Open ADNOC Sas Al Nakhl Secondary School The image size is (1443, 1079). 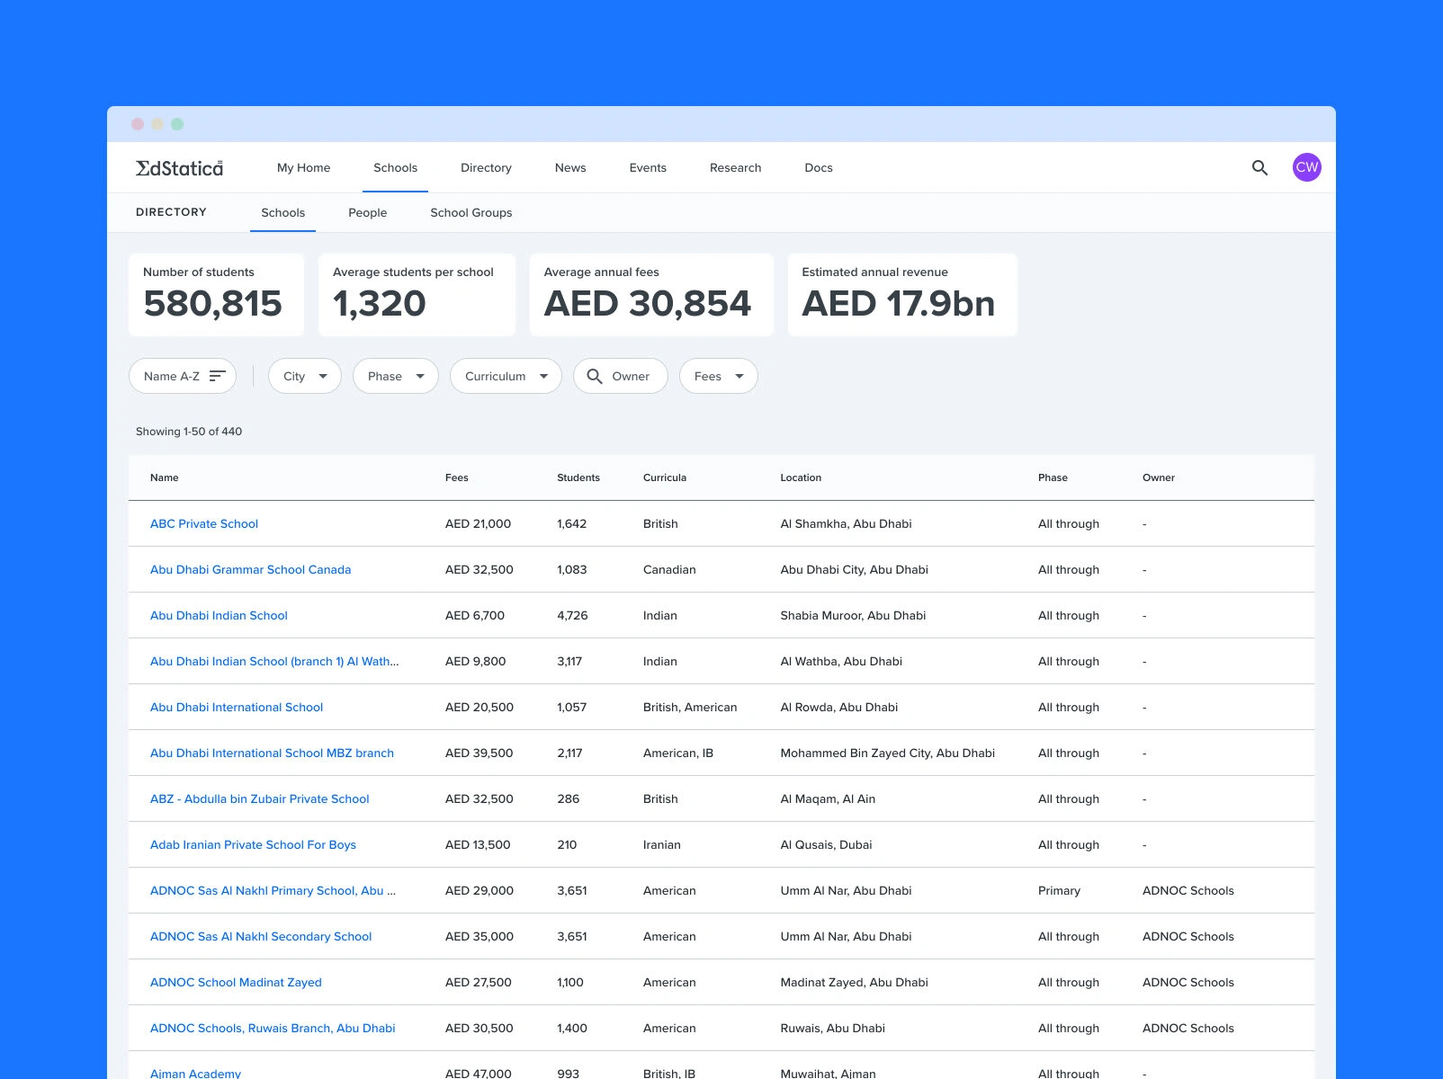pyautogui.click(x=261, y=936)
